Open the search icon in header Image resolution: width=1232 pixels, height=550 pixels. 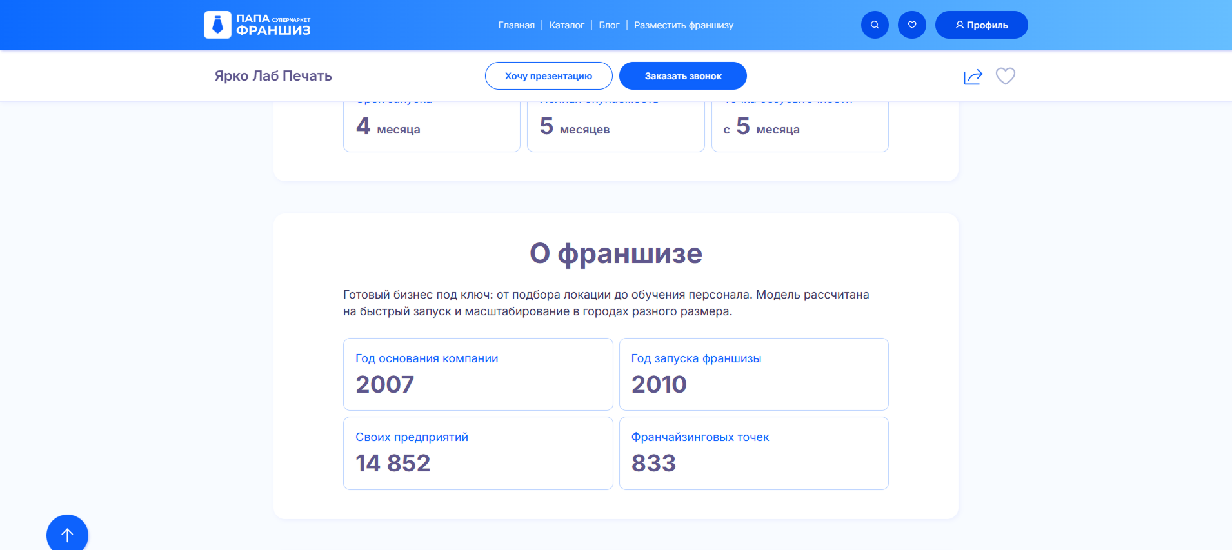[x=875, y=25]
